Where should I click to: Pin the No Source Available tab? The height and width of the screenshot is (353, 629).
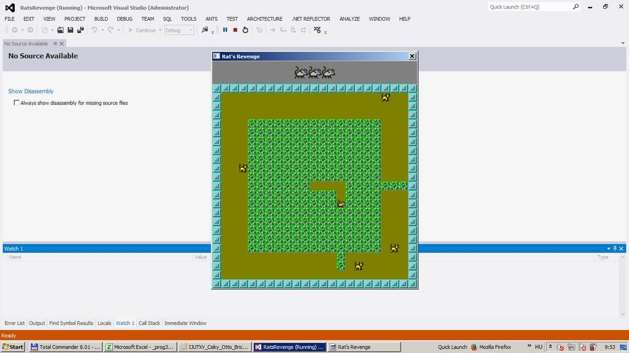(x=55, y=44)
